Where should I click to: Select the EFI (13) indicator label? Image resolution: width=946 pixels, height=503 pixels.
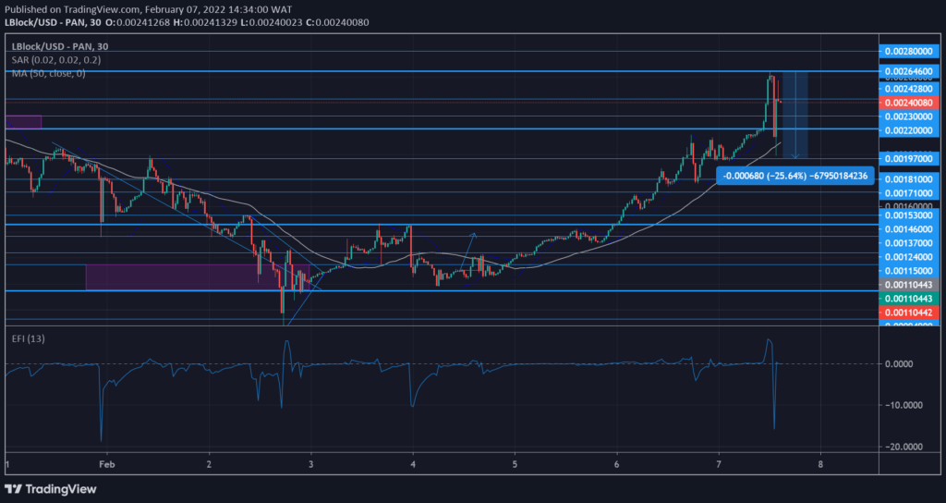tap(29, 338)
